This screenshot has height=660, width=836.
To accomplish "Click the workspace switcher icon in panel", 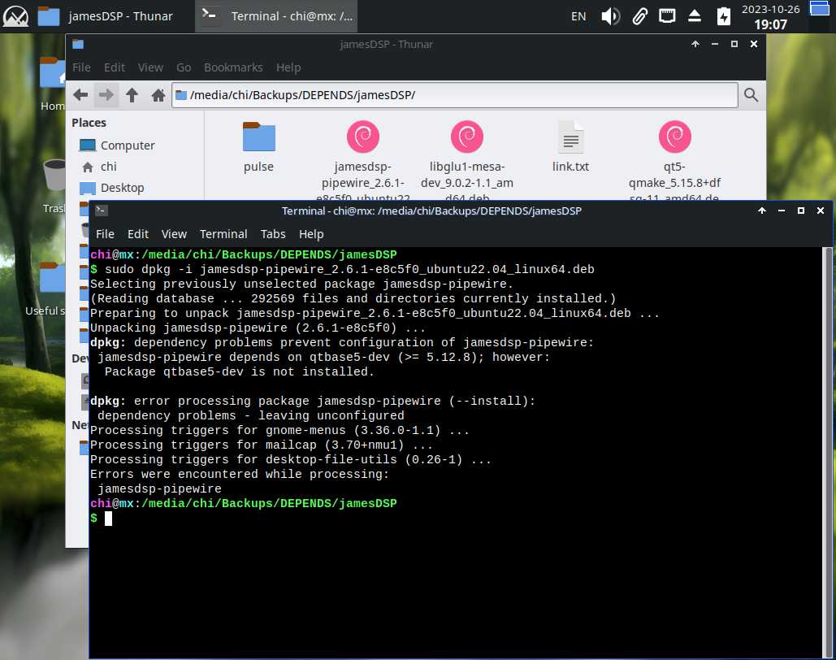I will tap(820, 9).
